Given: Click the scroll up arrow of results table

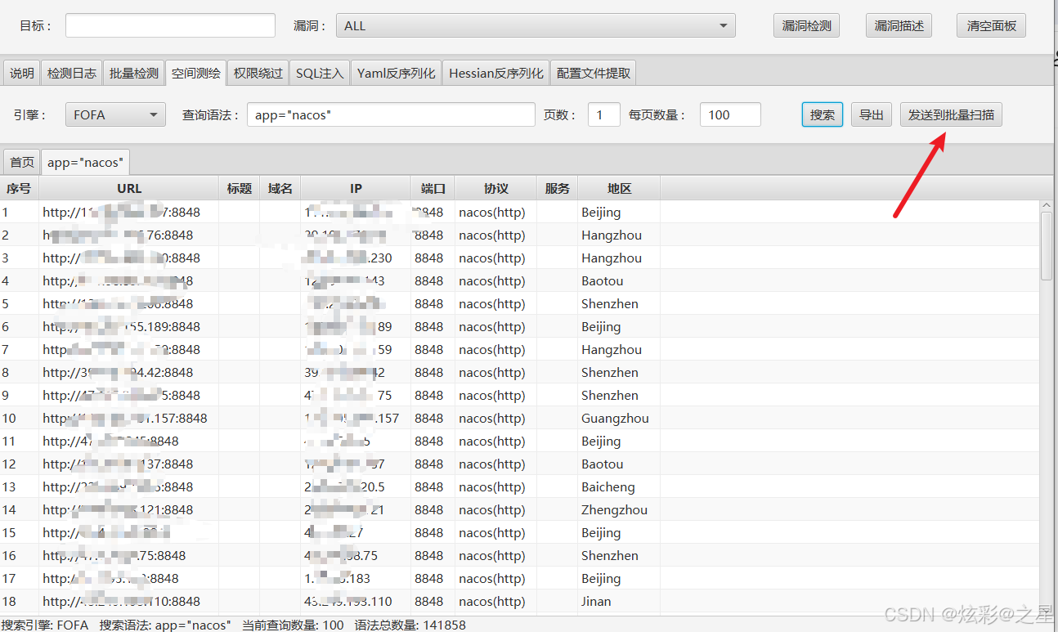Looking at the screenshot, I should coord(1047,206).
